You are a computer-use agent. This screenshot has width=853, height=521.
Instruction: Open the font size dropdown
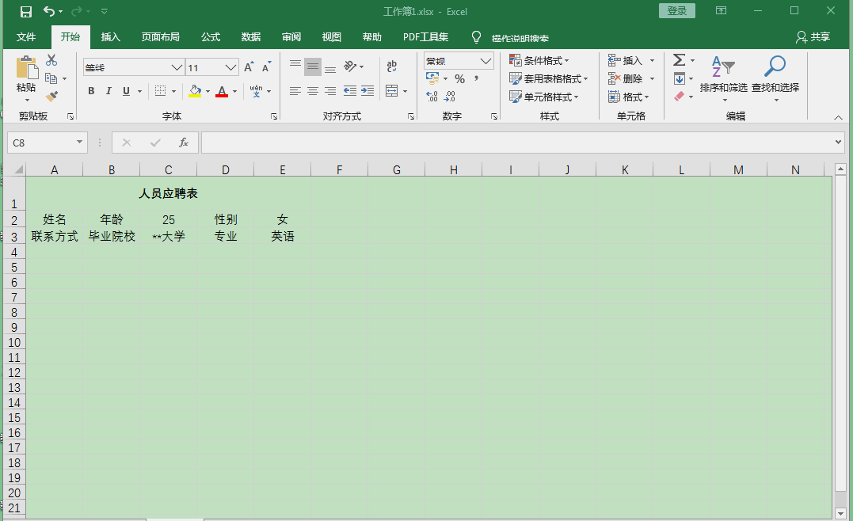[230, 67]
